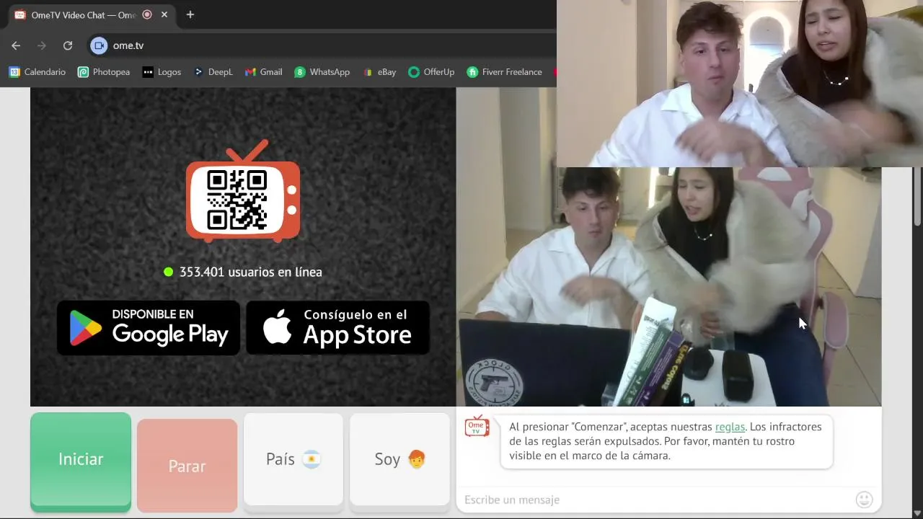Open the Calendario bookmark

click(x=37, y=72)
